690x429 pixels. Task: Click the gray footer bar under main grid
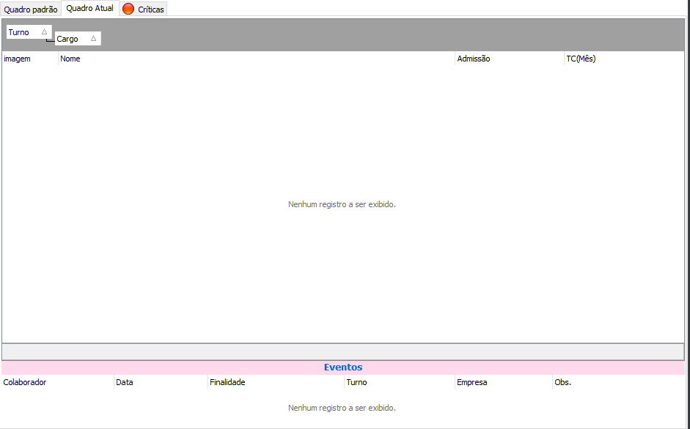coord(343,351)
